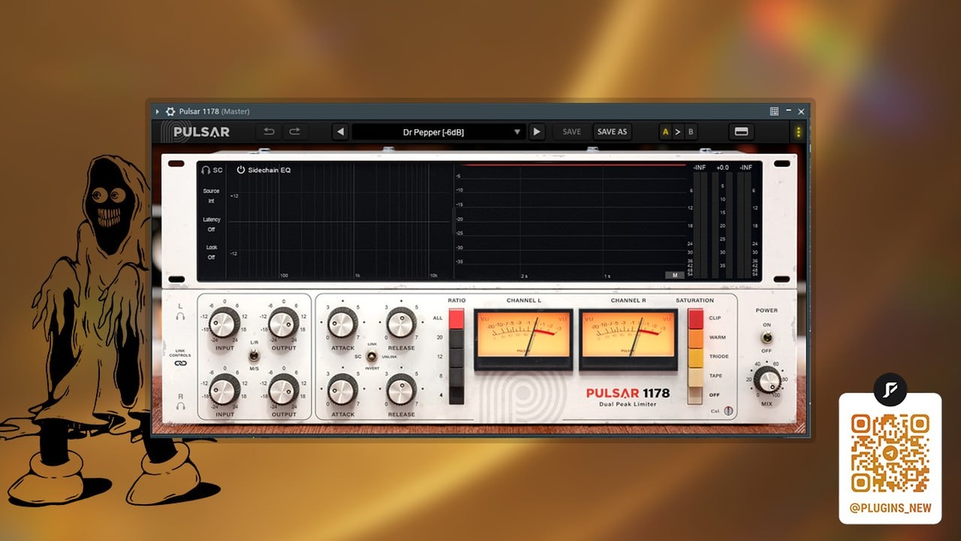
Task: Click the SAVE AS button
Action: (612, 131)
